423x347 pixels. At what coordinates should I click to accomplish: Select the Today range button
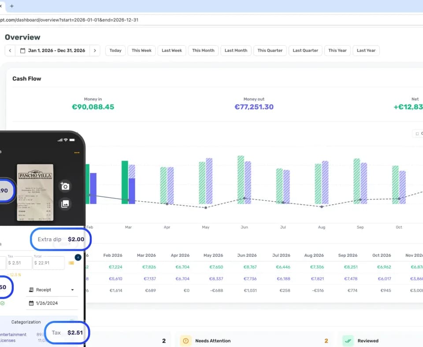tap(115, 50)
